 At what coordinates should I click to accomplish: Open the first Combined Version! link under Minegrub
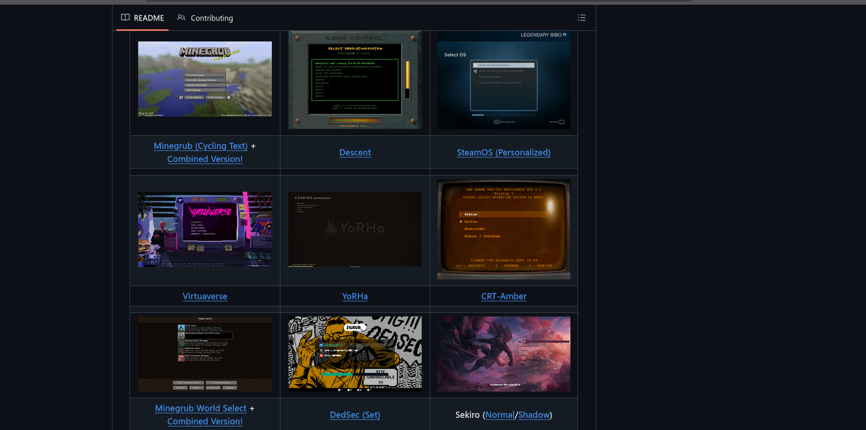[x=205, y=159]
